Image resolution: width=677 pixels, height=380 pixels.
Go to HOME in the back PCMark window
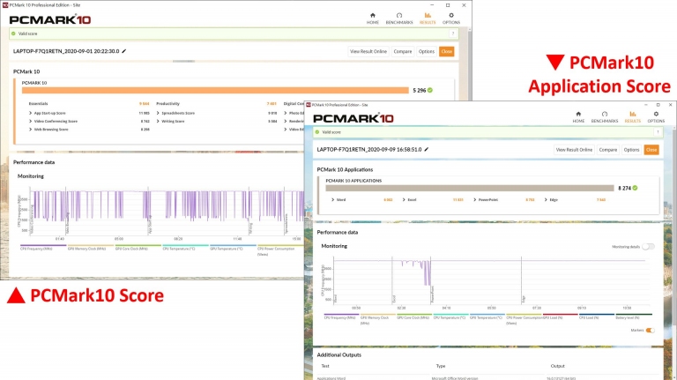point(373,19)
